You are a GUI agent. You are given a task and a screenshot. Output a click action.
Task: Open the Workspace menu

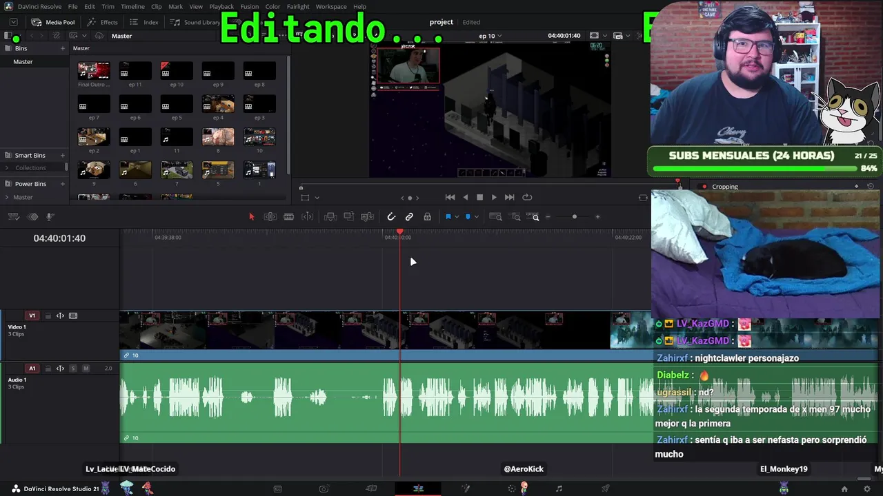tap(331, 7)
